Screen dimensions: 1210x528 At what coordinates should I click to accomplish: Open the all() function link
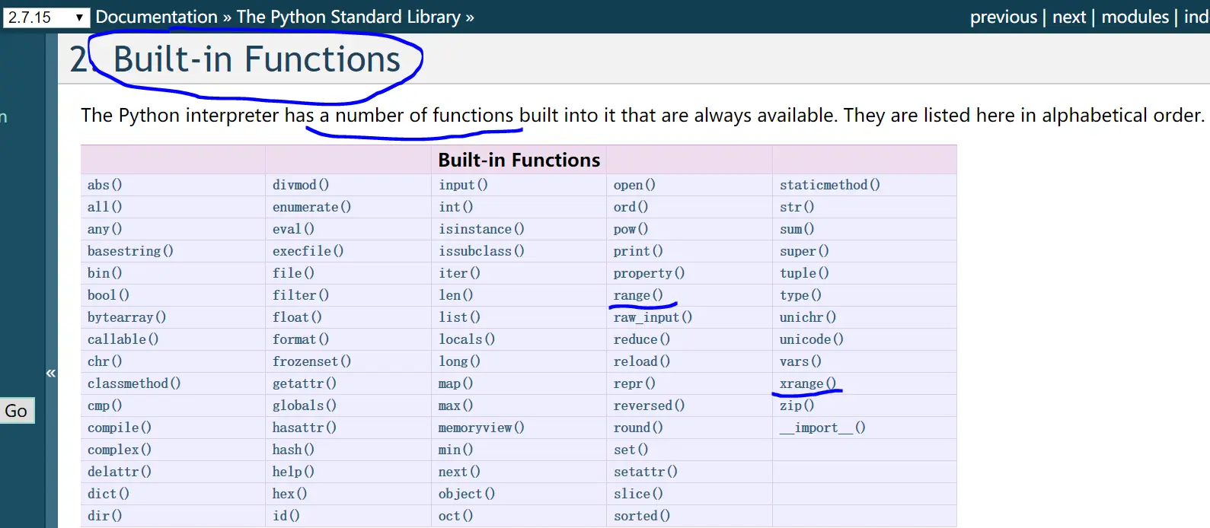coord(104,207)
